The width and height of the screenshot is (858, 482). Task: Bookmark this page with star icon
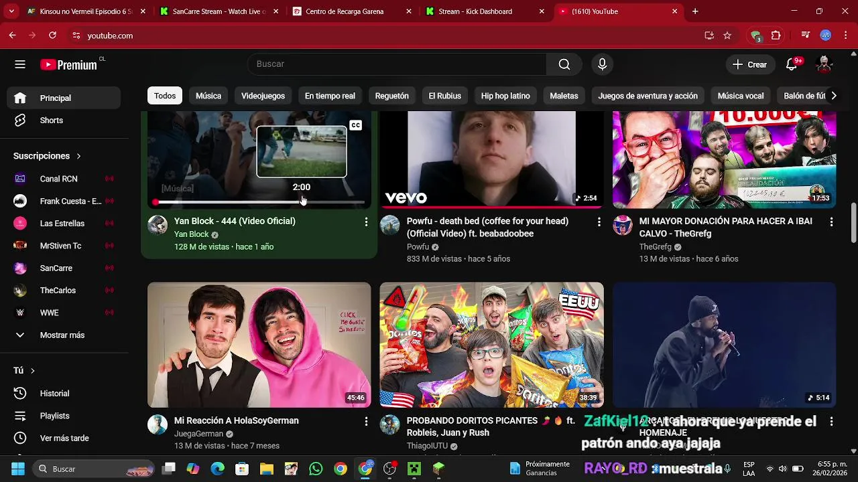pyautogui.click(x=727, y=35)
